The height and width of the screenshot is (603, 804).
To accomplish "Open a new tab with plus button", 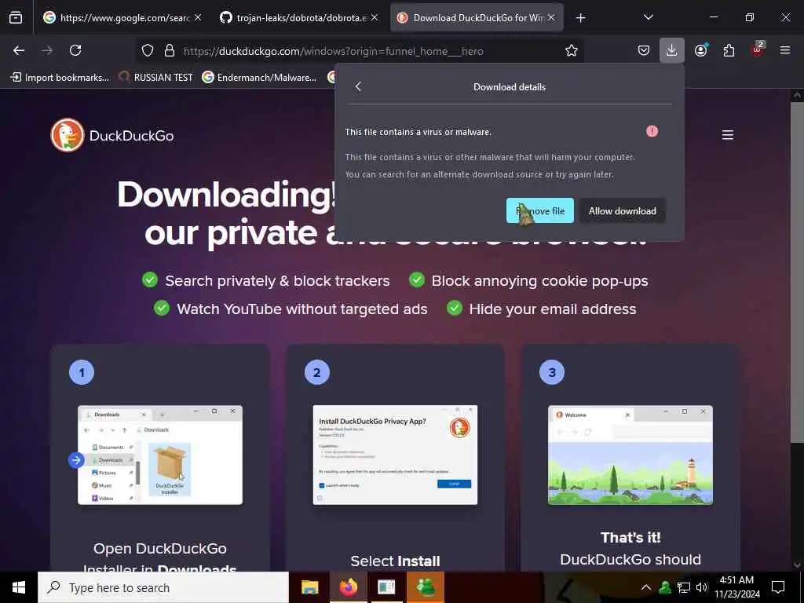I will tap(580, 18).
